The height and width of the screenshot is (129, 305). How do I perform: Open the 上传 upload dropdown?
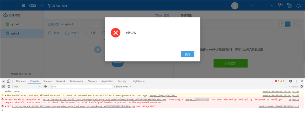(72, 33)
